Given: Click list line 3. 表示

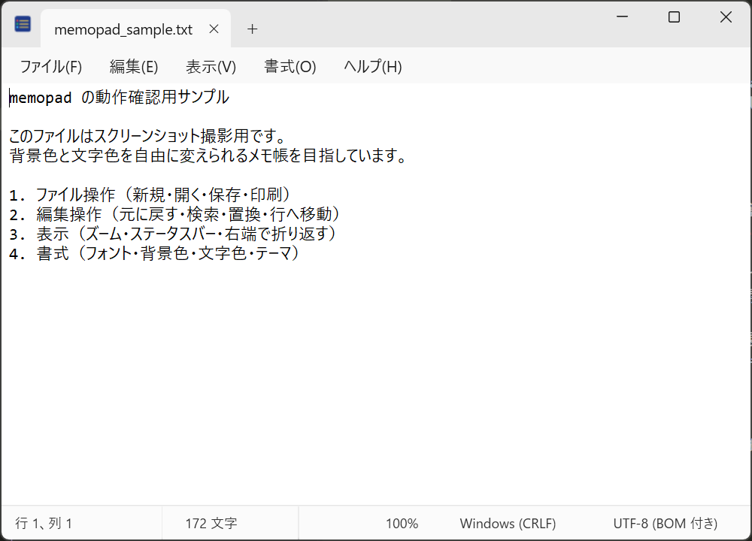Looking at the screenshot, I should click(174, 234).
